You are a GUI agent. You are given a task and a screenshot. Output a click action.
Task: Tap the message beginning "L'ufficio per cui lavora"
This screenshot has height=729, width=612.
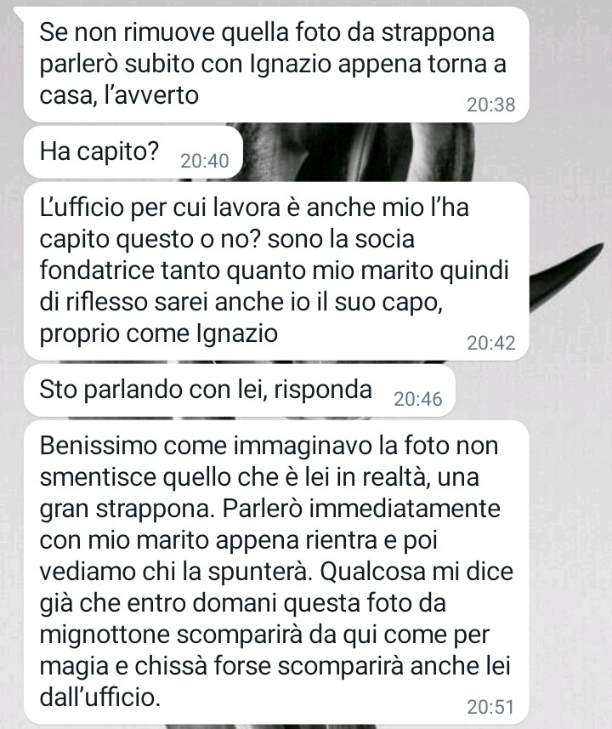(276, 271)
